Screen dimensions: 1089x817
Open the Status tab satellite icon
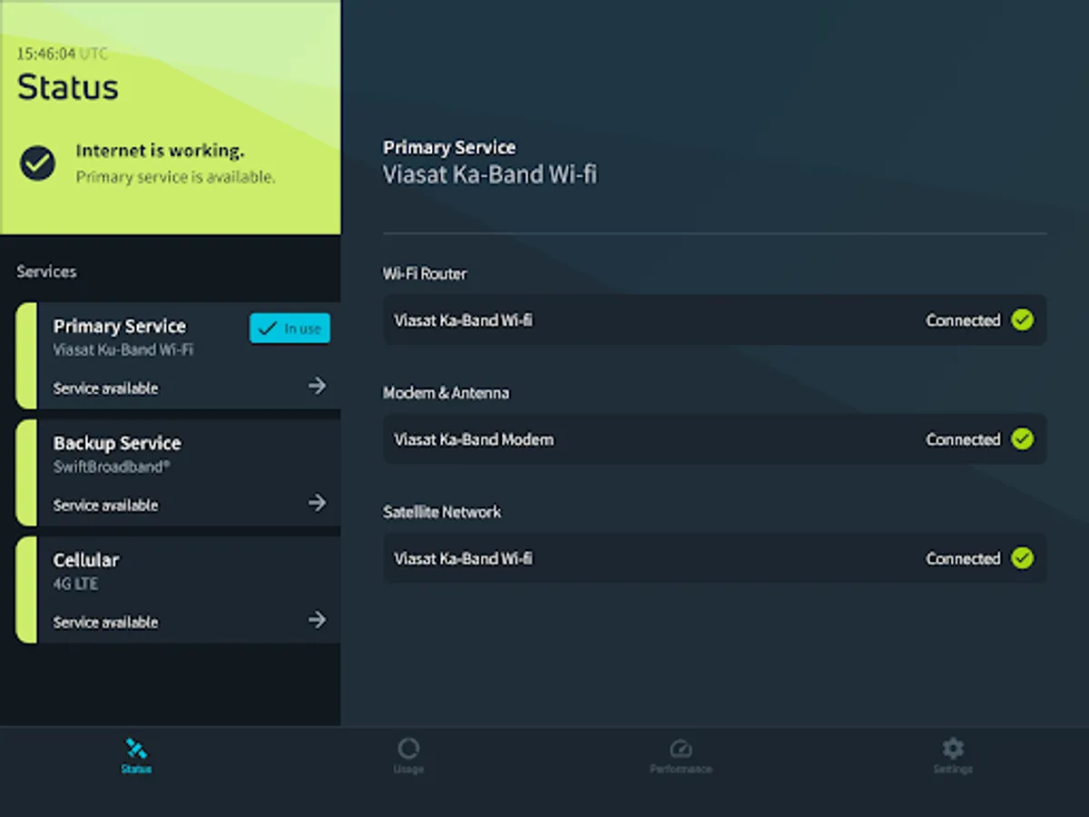[136, 749]
